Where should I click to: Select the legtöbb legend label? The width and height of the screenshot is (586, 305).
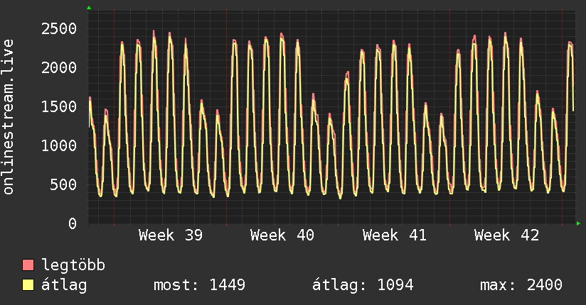(73, 265)
